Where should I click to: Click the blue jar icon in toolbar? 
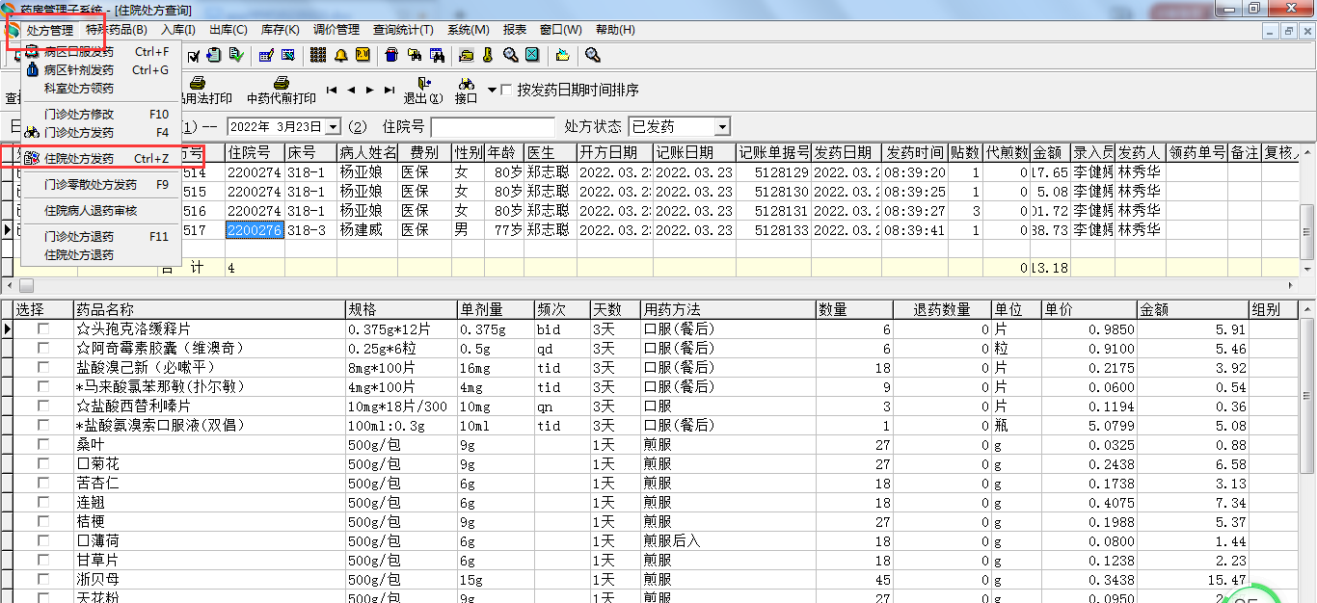[x=391, y=55]
